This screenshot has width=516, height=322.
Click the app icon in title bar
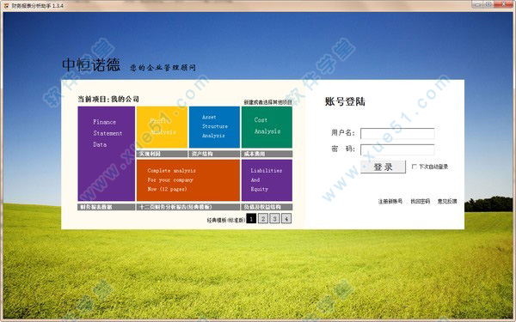pyautogui.click(x=6, y=6)
